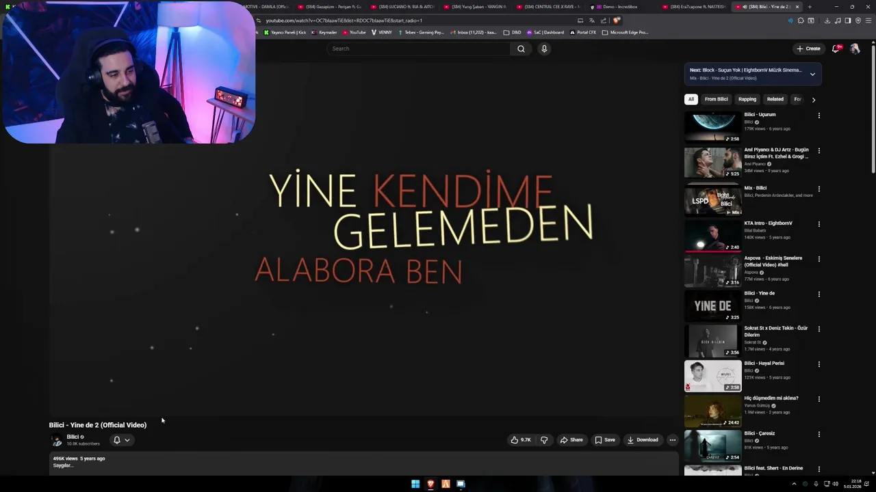The height and width of the screenshot is (492, 876).
Task: Select the Rapping filter chip
Action: (747, 99)
